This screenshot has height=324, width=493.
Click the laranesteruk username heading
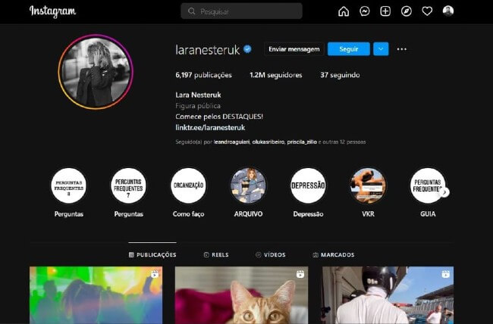(208, 50)
